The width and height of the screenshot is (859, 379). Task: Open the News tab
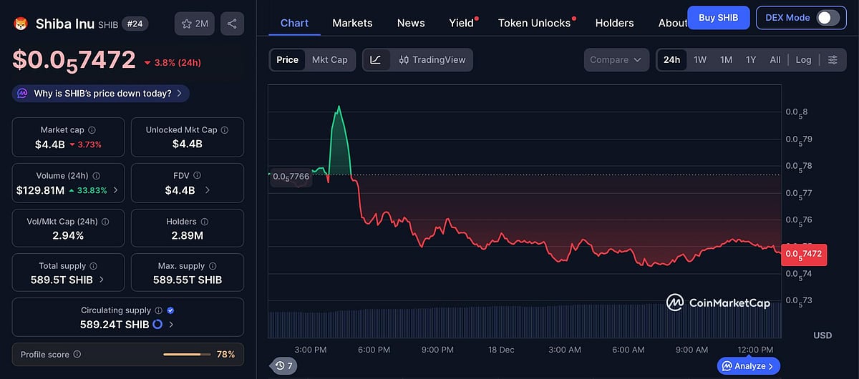pyautogui.click(x=411, y=23)
